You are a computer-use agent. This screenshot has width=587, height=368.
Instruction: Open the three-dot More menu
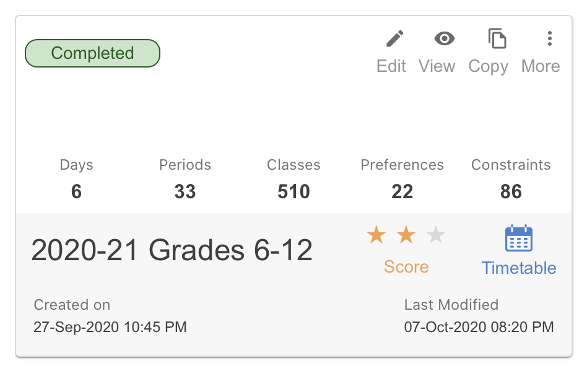tap(549, 38)
